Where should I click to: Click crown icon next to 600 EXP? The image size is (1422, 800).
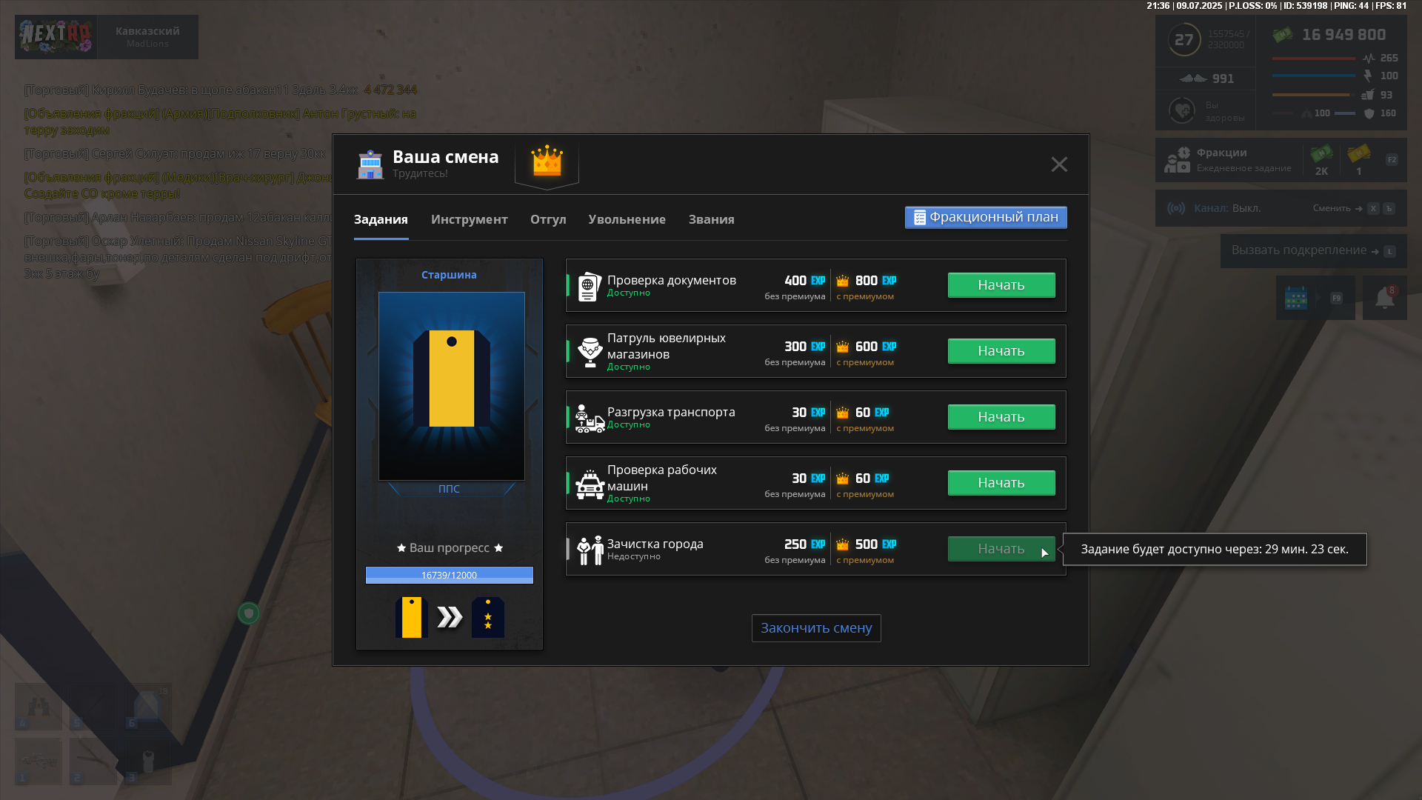click(843, 347)
